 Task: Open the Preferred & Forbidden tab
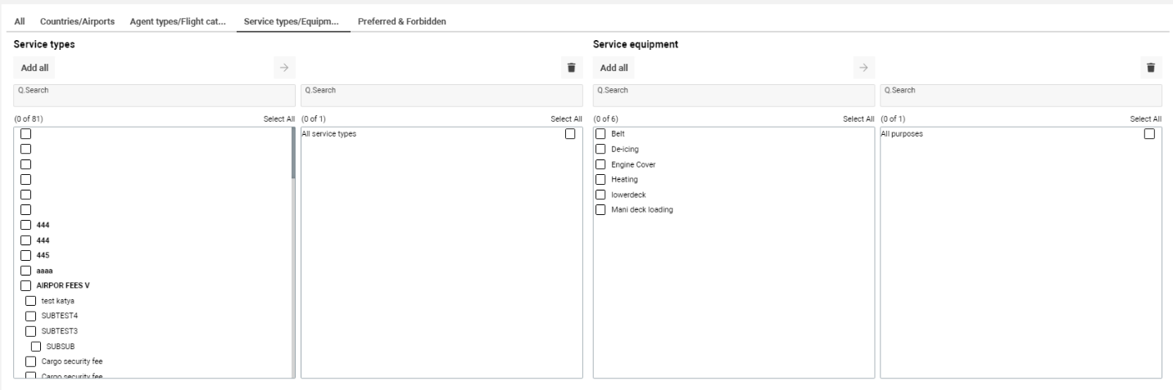point(402,21)
